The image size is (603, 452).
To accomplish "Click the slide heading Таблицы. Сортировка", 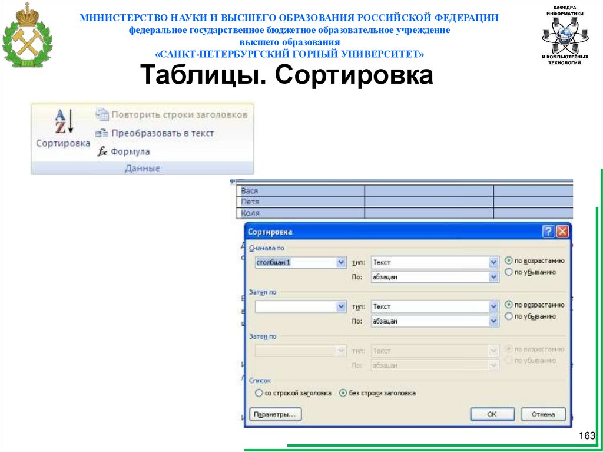I will 287,75.
